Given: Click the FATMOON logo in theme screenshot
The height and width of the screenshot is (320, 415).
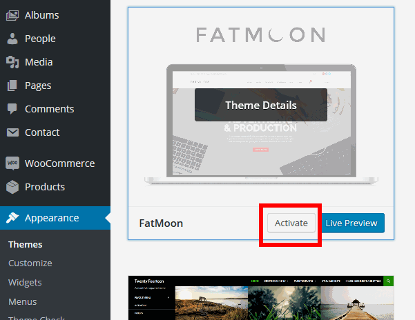Looking at the screenshot, I should click(261, 35).
